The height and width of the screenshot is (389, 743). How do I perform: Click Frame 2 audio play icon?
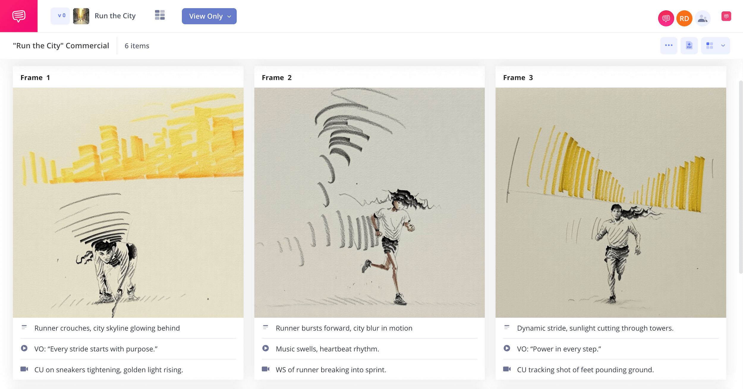click(265, 348)
